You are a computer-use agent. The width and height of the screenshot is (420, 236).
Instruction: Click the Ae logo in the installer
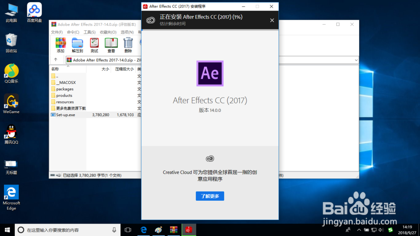[x=210, y=73]
